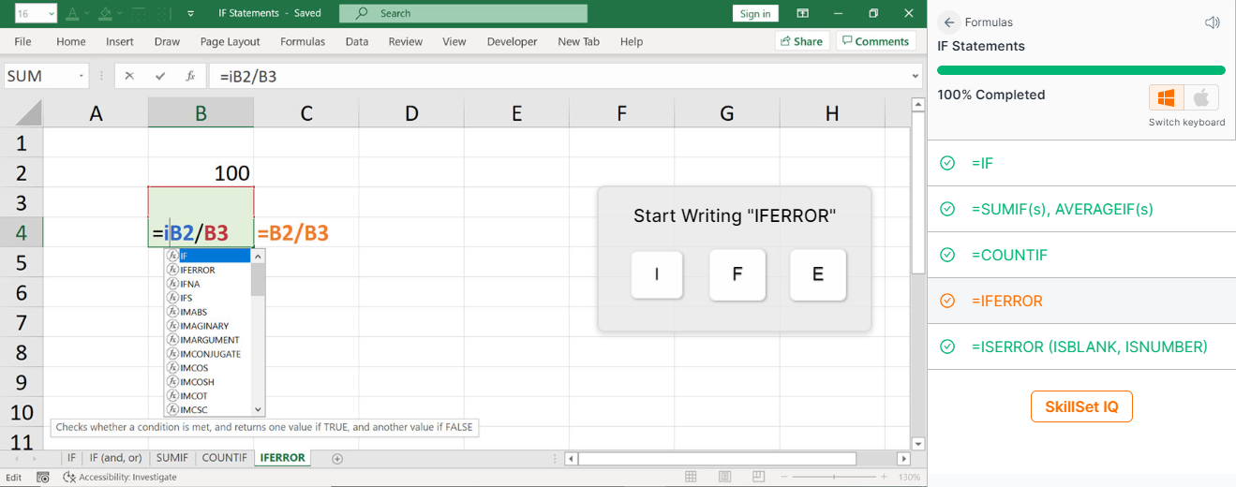Open the Draw ribbon tab
Image resolution: width=1236 pixels, height=487 pixels.
(x=167, y=41)
